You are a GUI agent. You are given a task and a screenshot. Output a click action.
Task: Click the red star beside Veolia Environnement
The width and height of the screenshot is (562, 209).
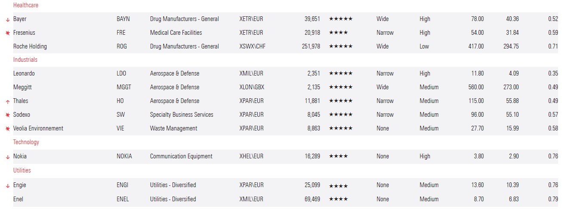pyautogui.click(x=7, y=129)
